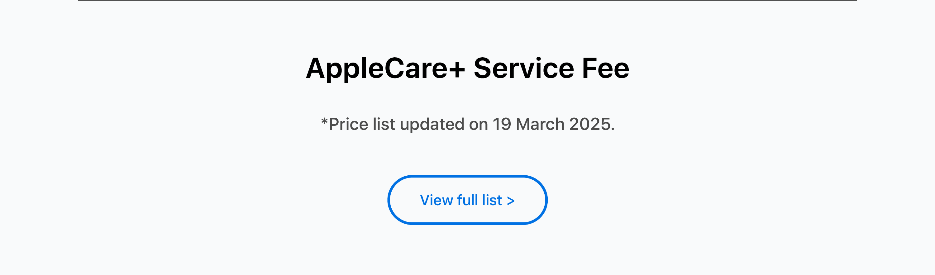935x275 pixels.
Task: Click the horizontal divider line at top
Action: point(467,0)
